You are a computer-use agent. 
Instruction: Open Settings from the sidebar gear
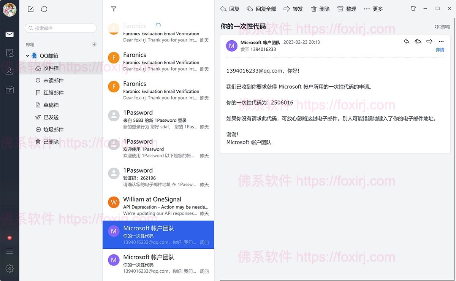pyautogui.click(x=10, y=269)
